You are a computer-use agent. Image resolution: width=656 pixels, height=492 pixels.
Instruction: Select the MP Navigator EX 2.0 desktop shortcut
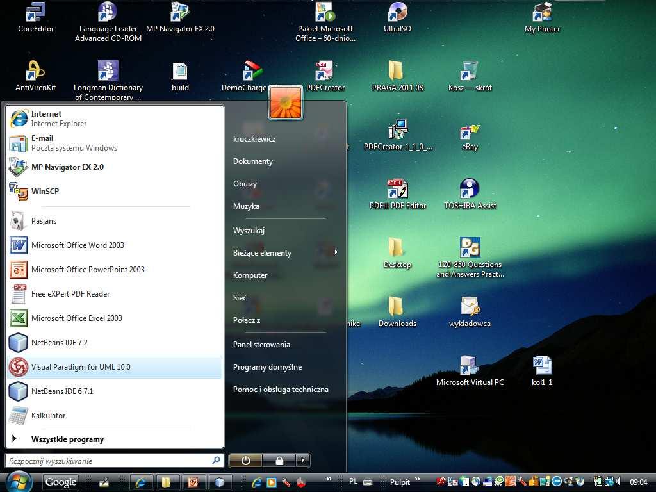point(180,17)
